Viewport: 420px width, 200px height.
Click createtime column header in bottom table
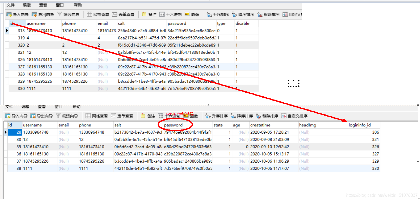tap(274, 125)
